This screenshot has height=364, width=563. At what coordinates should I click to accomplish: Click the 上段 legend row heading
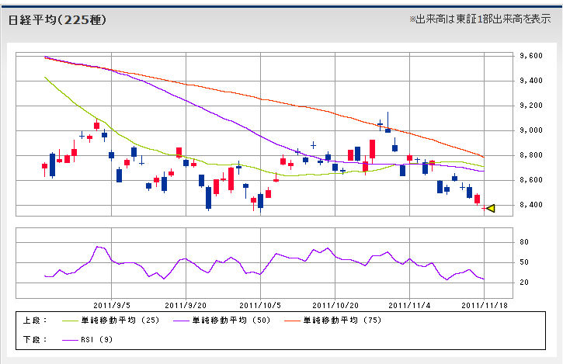click(35, 321)
